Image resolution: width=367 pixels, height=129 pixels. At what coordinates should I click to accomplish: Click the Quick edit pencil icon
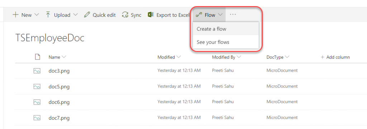(87, 15)
